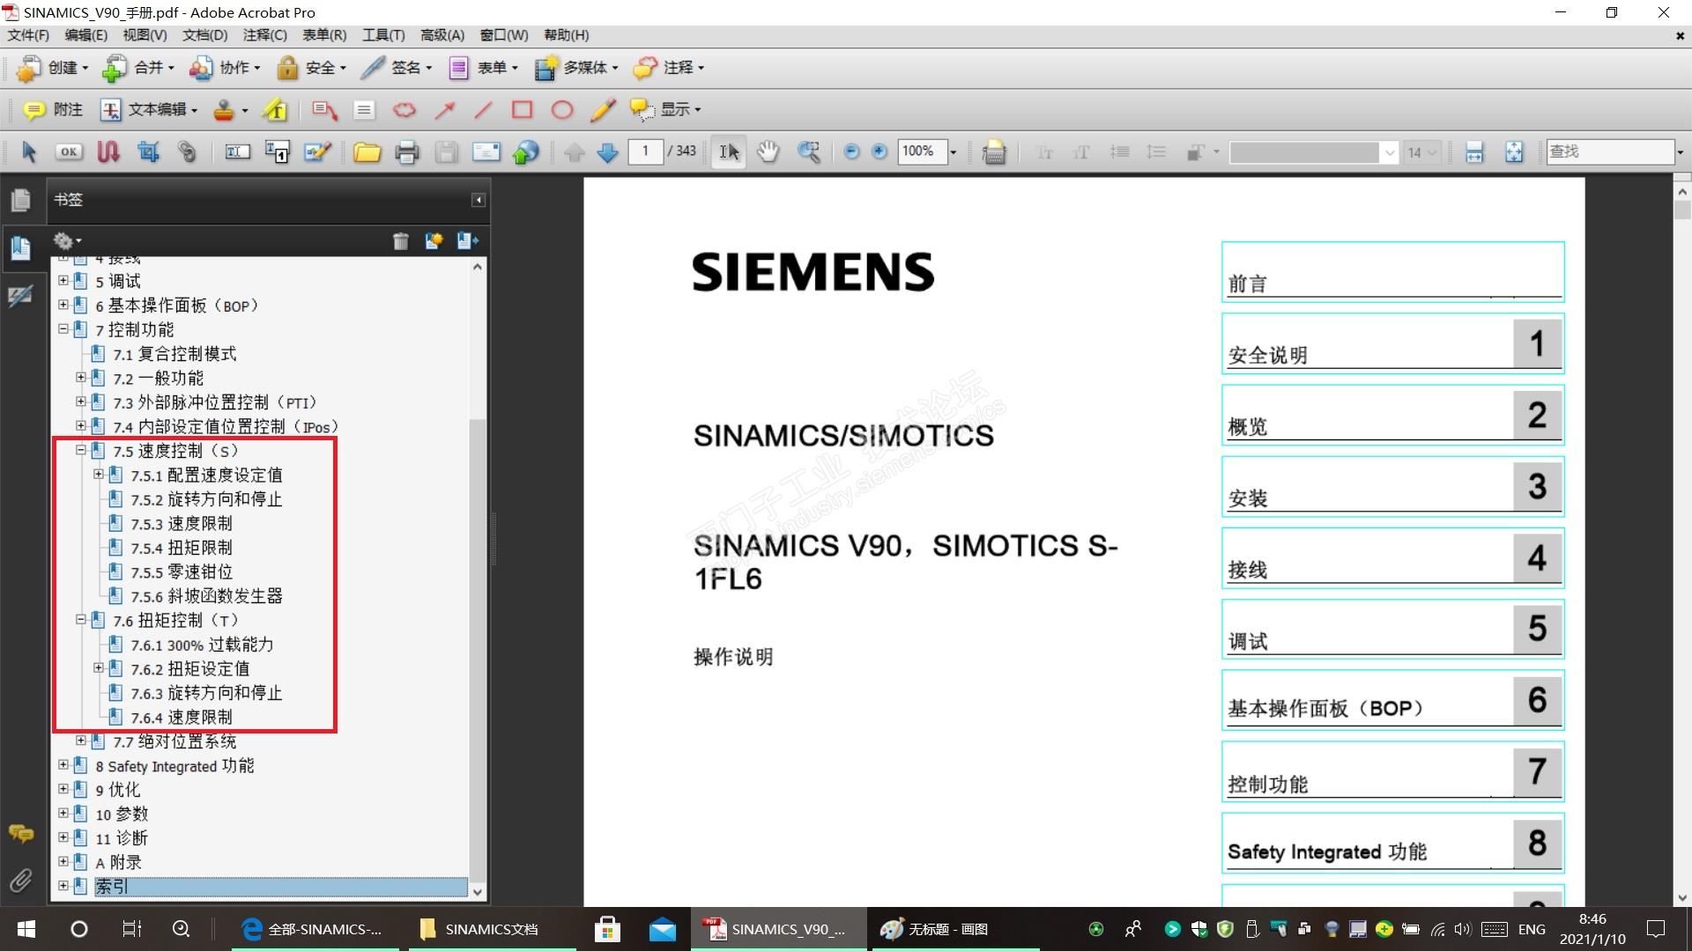Collapse the 7.5 速度控制 bookmark

point(81,450)
